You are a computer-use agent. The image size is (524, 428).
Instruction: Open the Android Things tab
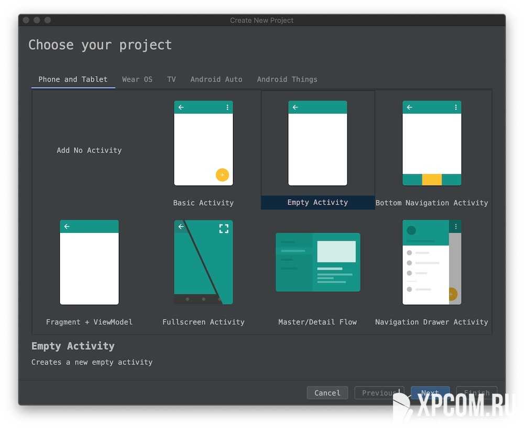coord(287,79)
